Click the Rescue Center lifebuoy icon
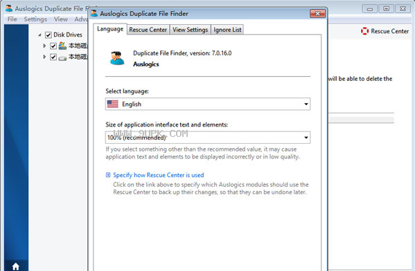Screen dimensions: 415x271 point(364,31)
